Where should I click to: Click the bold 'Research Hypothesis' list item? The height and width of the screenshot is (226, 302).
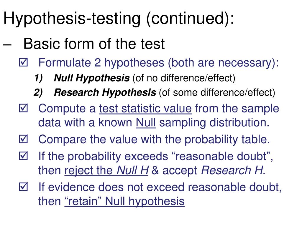point(105,92)
